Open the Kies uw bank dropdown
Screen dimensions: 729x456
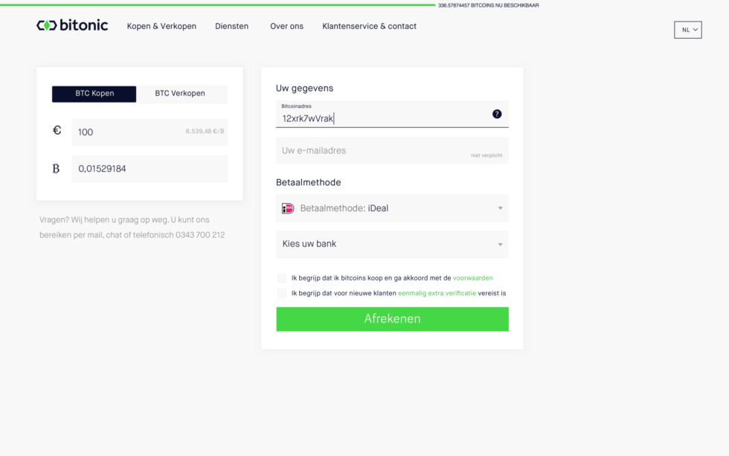point(392,245)
